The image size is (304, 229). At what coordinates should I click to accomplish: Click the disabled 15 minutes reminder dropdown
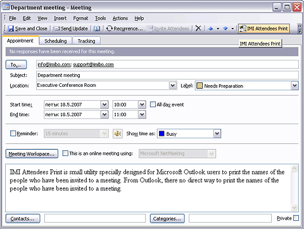pos(76,134)
